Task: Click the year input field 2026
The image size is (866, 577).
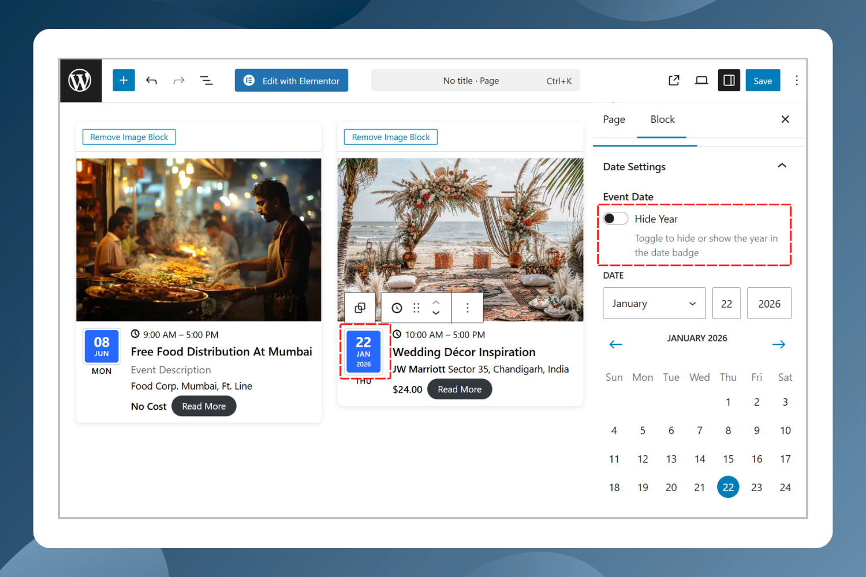Action: click(769, 304)
